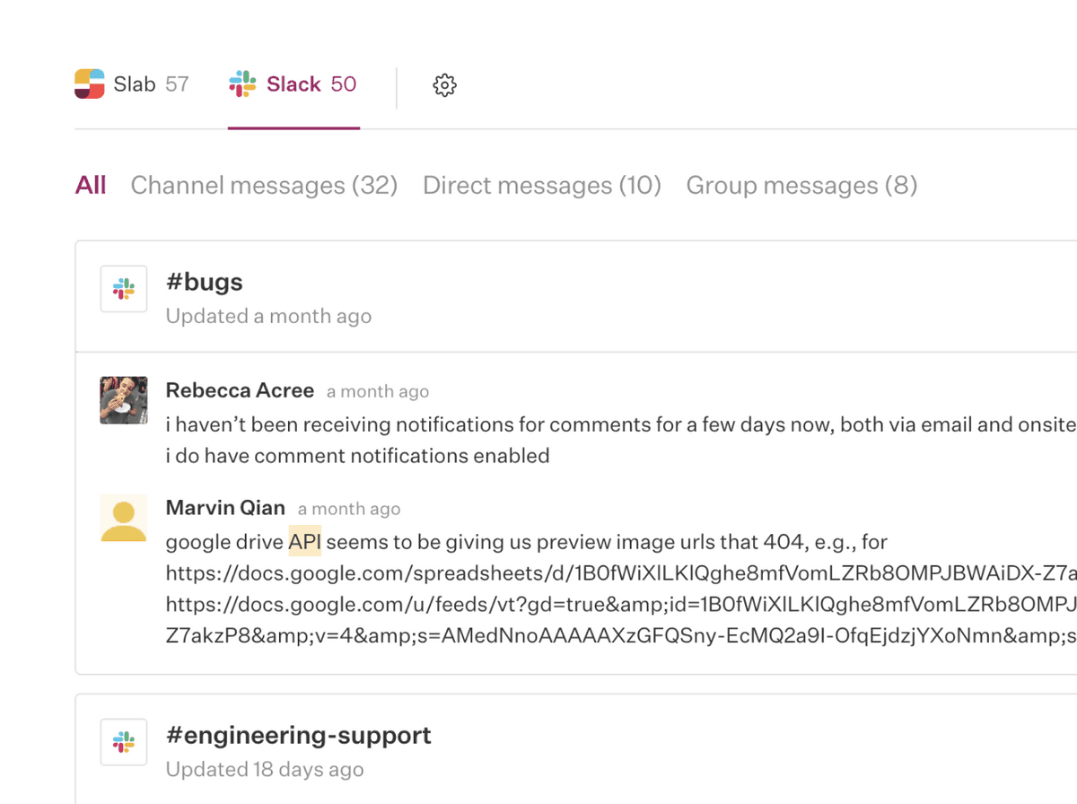Filter by Group messages (8)
The width and height of the screenshot is (1077, 804).
[801, 186]
